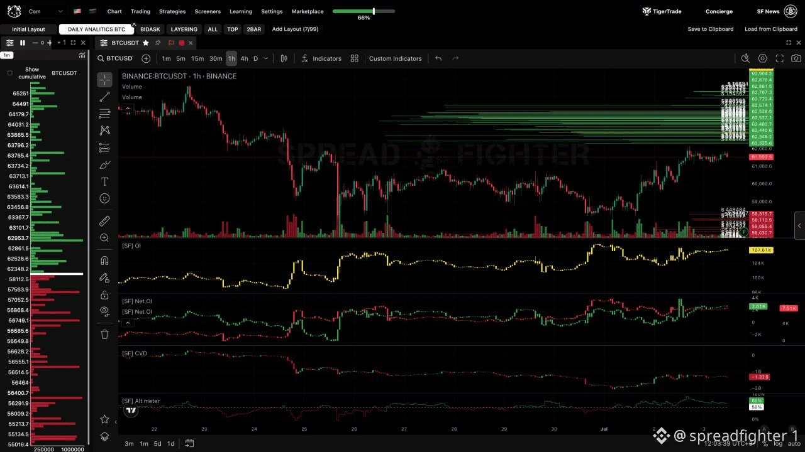Open the quick search icon
The width and height of the screenshot is (805, 452).
point(745,58)
